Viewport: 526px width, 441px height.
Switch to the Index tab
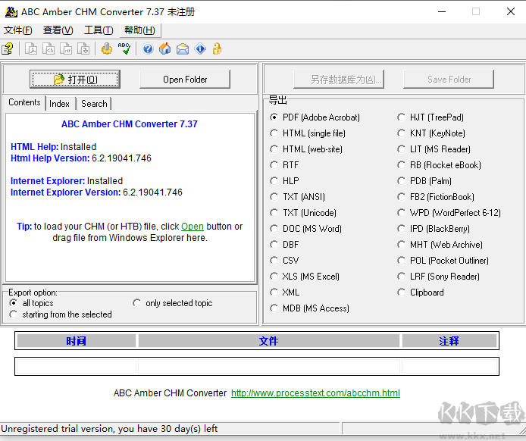point(59,104)
